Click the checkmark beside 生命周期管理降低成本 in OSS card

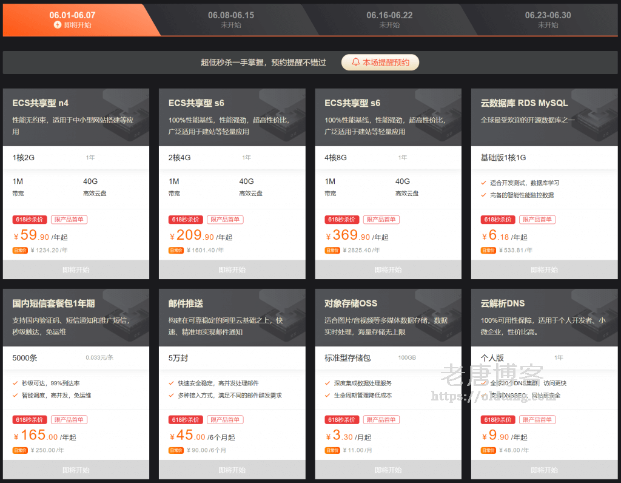click(327, 395)
